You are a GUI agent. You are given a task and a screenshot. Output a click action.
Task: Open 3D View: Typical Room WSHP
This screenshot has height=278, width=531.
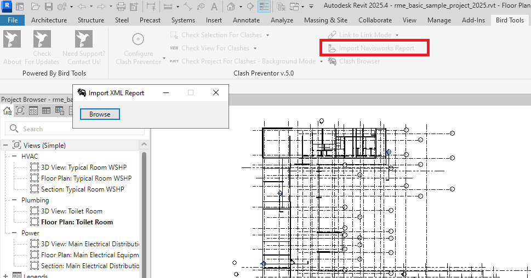coord(84,167)
